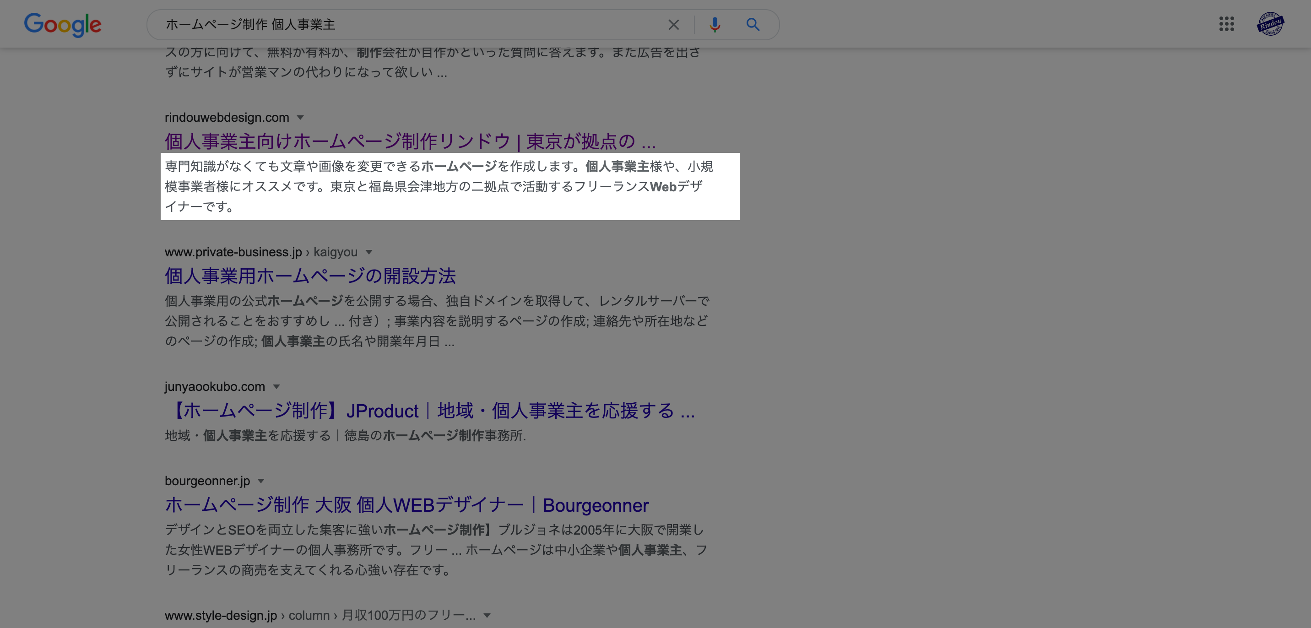Viewport: 1311px width, 628px height.
Task: Clear the search query with the X icon
Action: [673, 25]
